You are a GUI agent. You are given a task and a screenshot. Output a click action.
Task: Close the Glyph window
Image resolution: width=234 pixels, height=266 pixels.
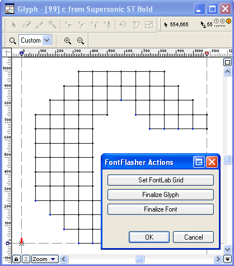tap(225, 8)
